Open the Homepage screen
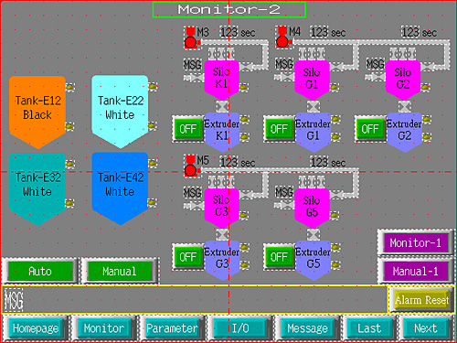Screen dimensions: 457x343 click(36, 328)
